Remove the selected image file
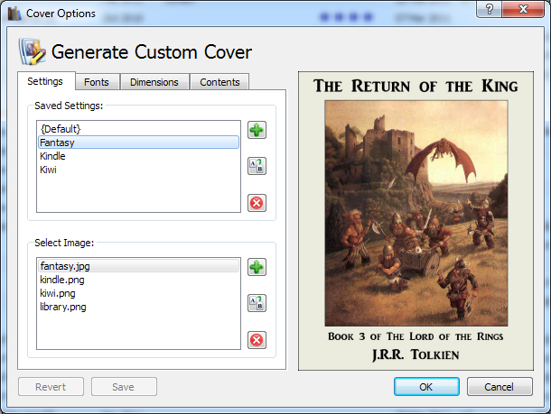This screenshot has width=551, height=414. pos(257,340)
